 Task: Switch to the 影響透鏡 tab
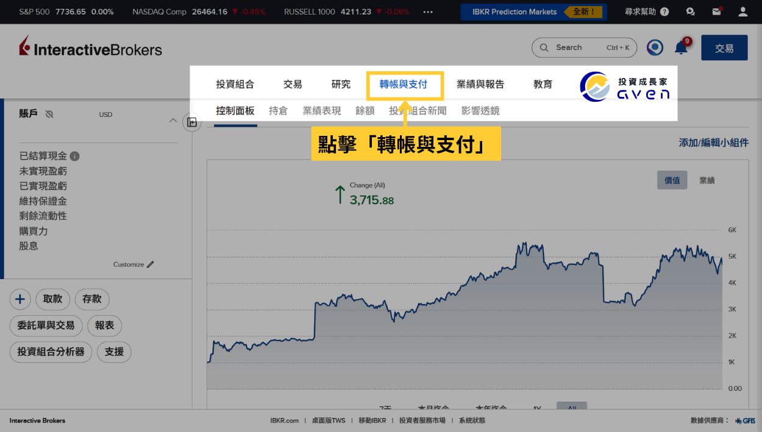(x=480, y=111)
